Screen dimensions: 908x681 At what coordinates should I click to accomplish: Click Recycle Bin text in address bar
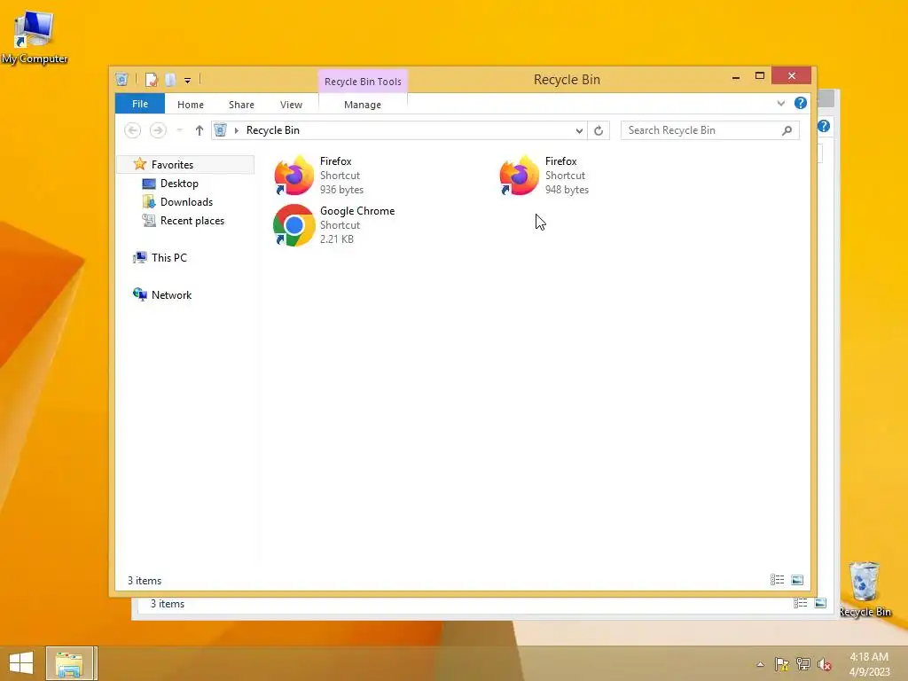273,130
